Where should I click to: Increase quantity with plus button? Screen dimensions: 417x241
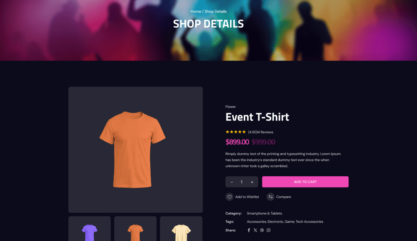(252, 182)
